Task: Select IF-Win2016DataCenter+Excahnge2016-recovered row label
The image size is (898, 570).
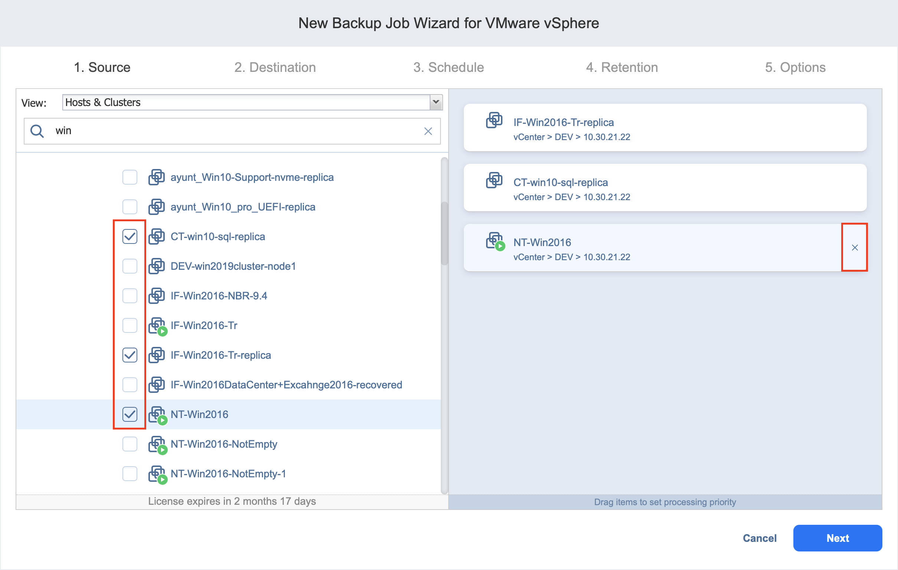Action: tap(286, 385)
